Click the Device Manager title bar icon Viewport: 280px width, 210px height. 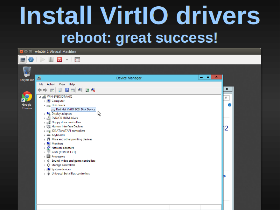click(x=39, y=78)
